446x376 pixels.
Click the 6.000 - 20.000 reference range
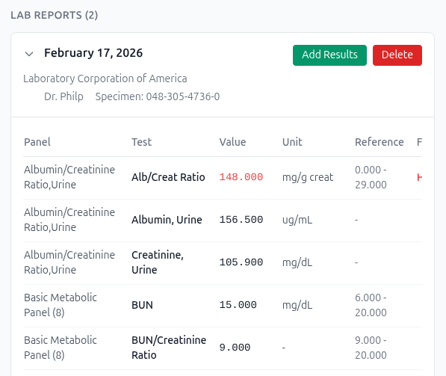pyautogui.click(x=371, y=305)
